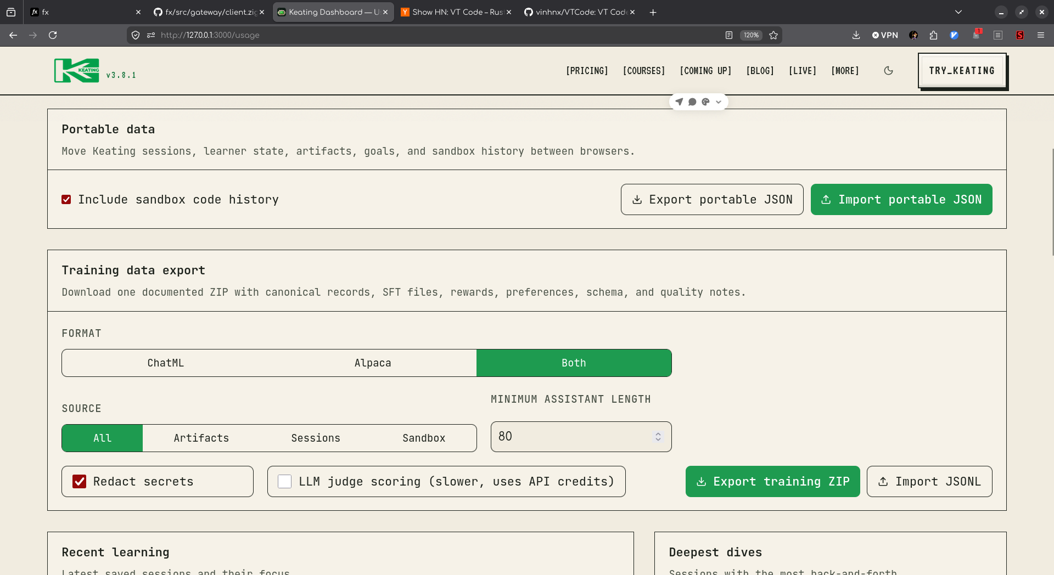Image resolution: width=1054 pixels, height=575 pixels.
Task: Click Export training ZIP button
Action: (773, 482)
